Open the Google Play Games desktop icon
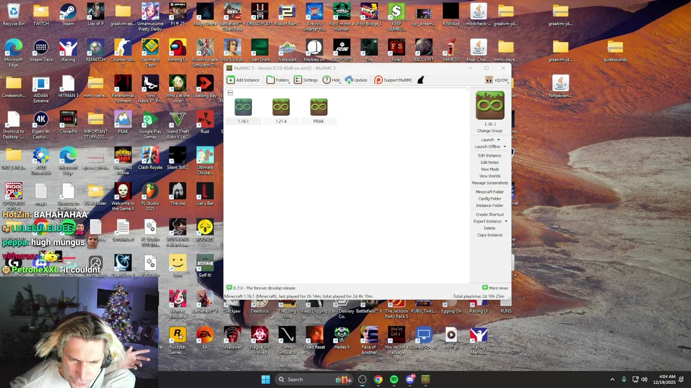The height and width of the screenshot is (388, 691). (x=150, y=125)
